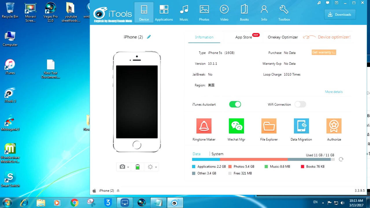Launch Ringtone Maker tool
The height and width of the screenshot is (208, 370).
pos(204,129)
